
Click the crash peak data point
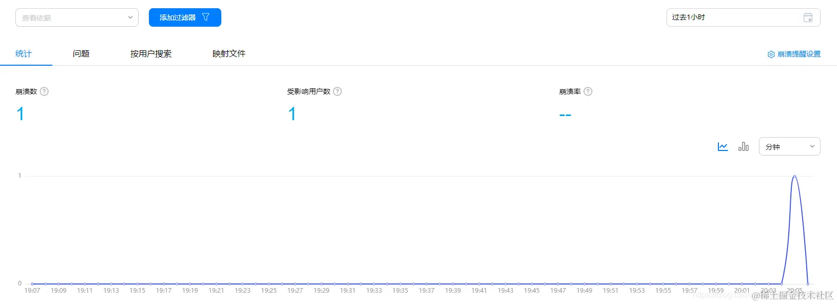click(795, 176)
